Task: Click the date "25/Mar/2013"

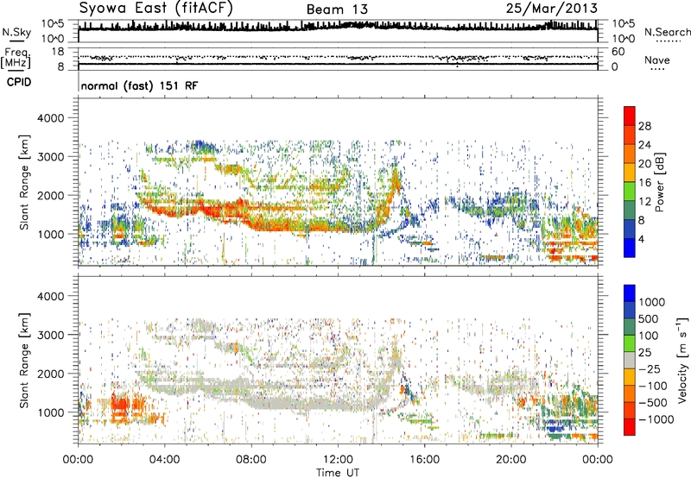Action: (552, 8)
